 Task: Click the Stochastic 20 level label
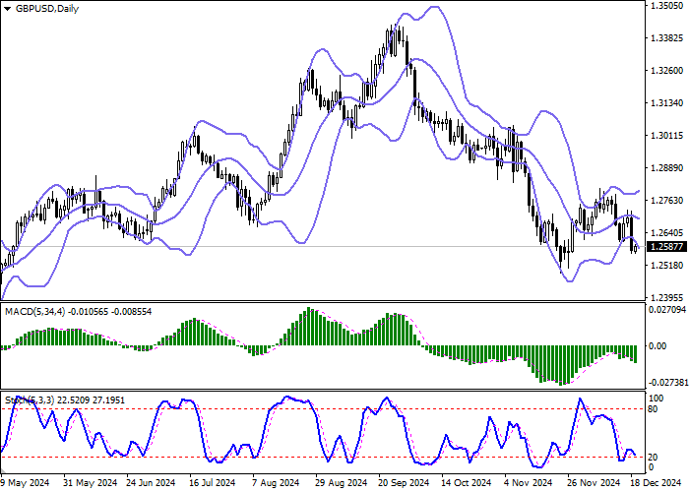tap(654, 457)
